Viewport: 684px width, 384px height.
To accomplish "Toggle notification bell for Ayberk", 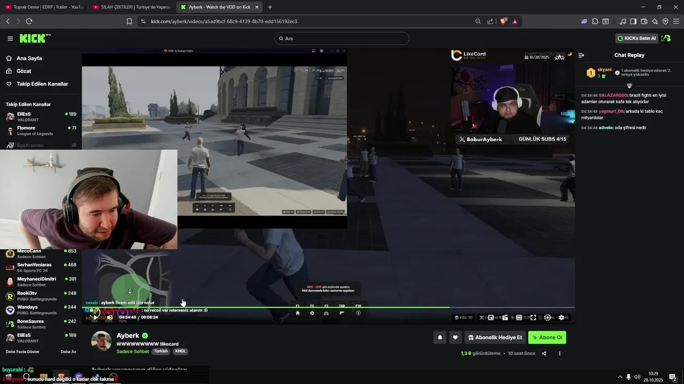I will tap(440, 337).
